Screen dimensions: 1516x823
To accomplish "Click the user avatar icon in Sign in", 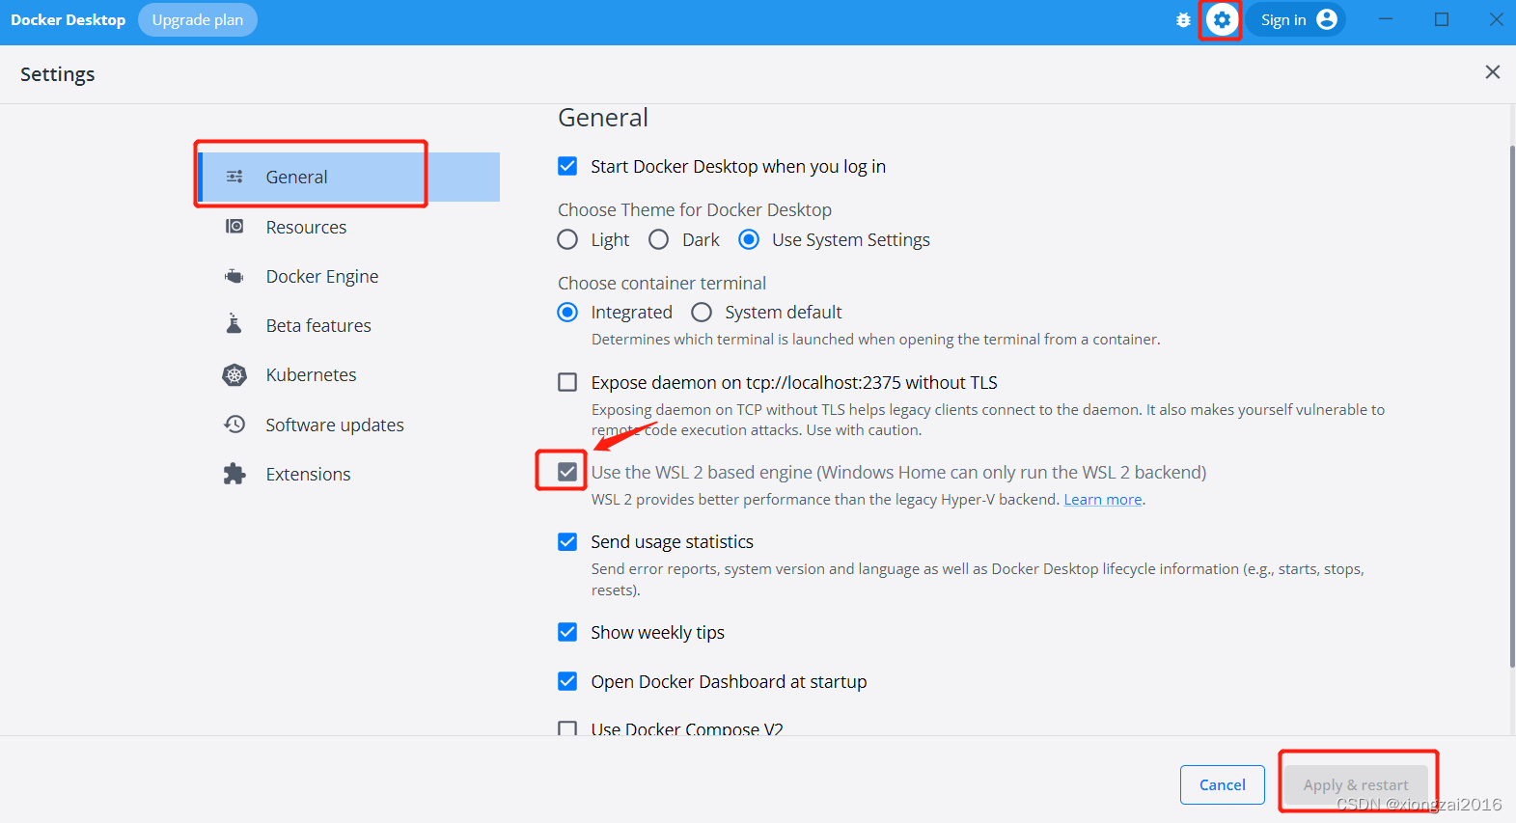I will [1327, 19].
